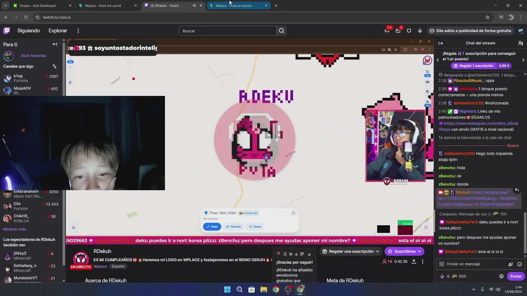Open the Twitch home logo

click(x=7, y=31)
